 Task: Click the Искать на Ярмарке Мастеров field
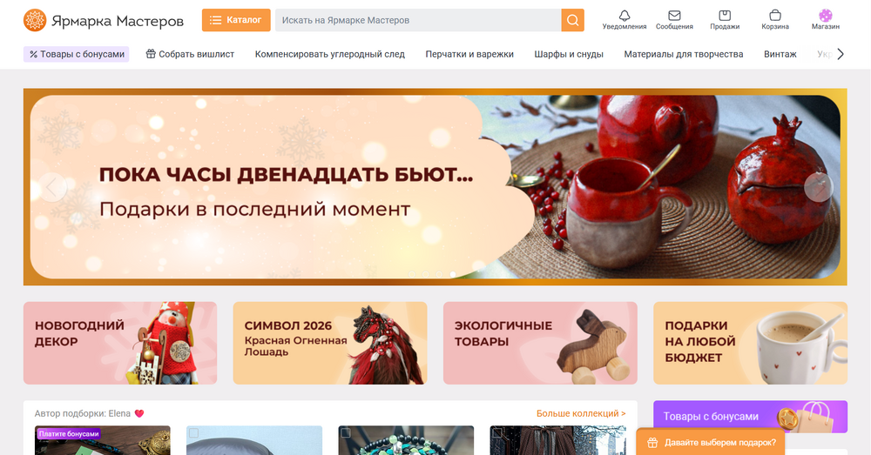click(x=418, y=20)
